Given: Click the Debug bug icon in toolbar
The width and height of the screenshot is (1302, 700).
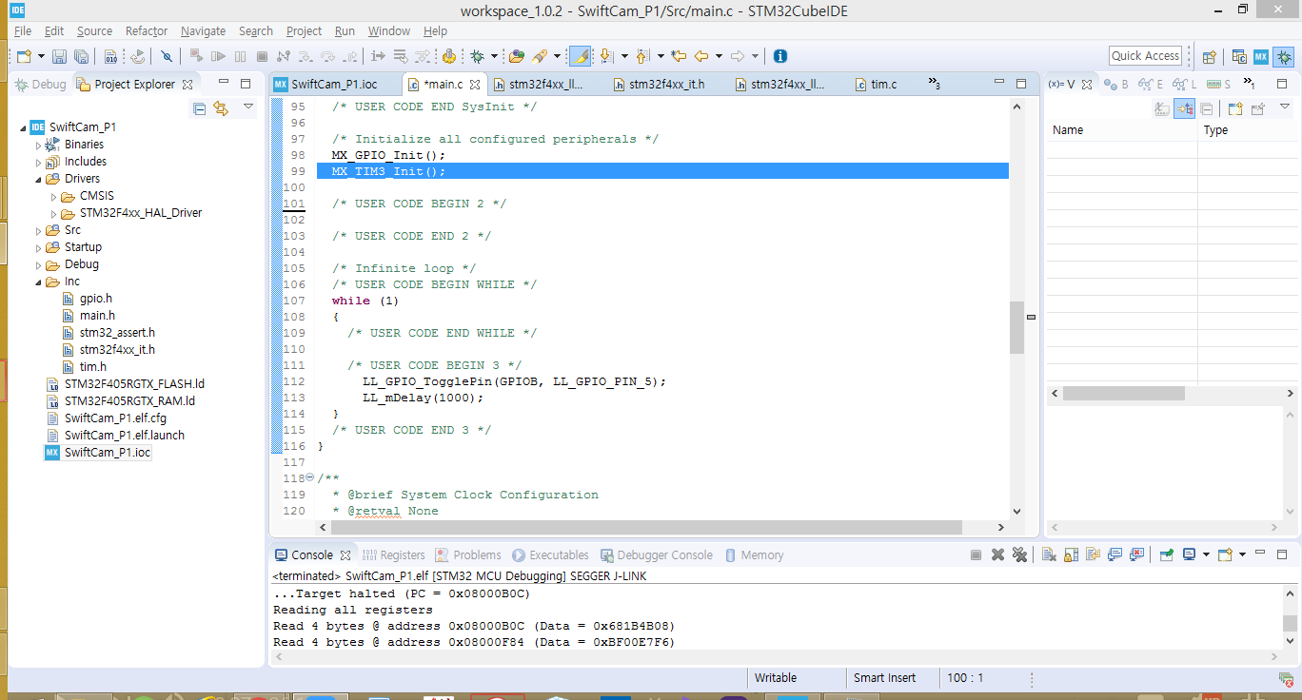Looking at the screenshot, I should coord(477,57).
